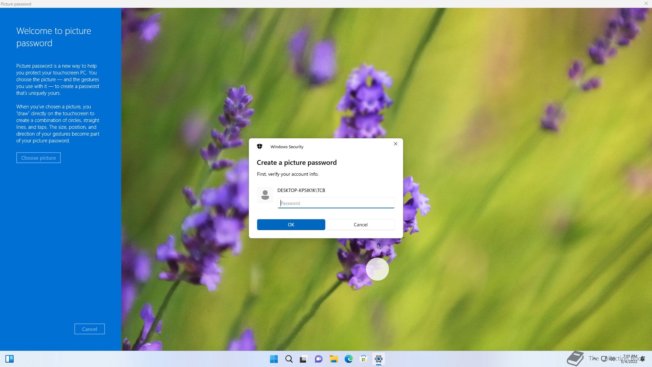
Task: Open the notification center bell icon
Action: point(642,359)
